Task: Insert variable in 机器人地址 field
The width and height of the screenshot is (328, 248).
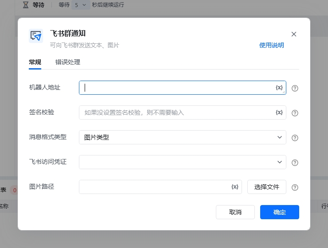Action: click(x=279, y=88)
